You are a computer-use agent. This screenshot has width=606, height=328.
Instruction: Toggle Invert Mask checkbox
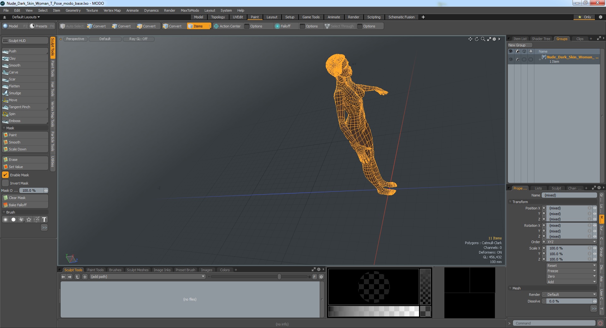5,183
